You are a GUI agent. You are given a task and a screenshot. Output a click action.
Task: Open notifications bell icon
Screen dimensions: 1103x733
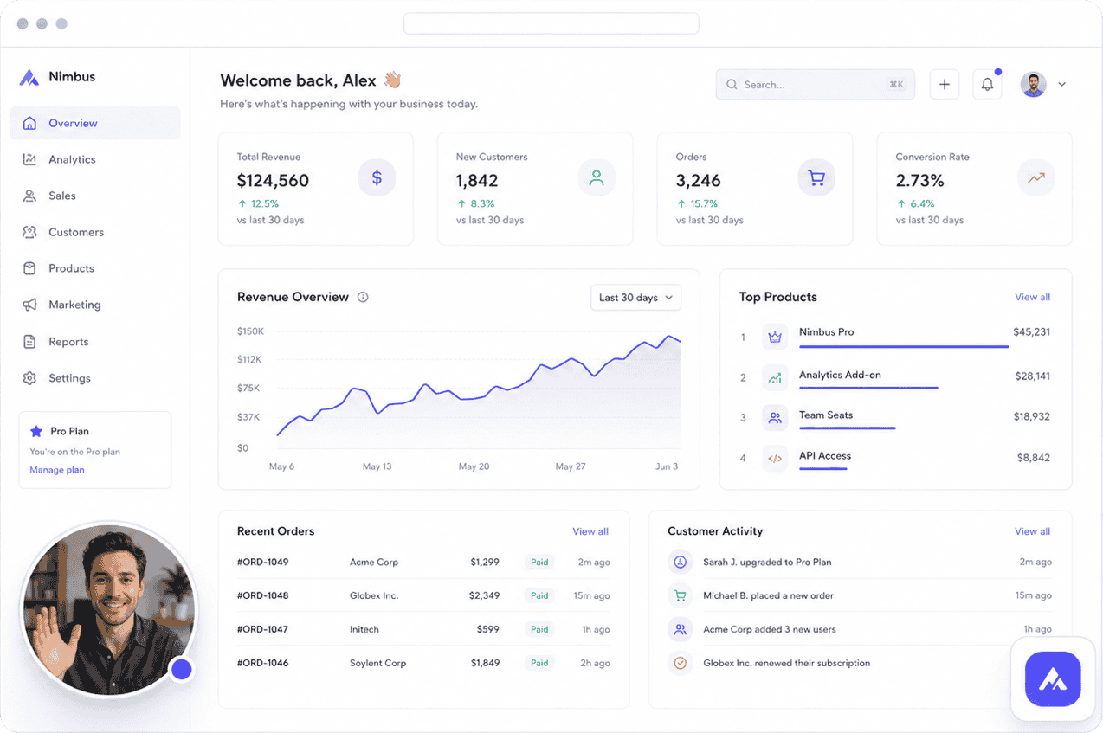pyautogui.click(x=987, y=84)
